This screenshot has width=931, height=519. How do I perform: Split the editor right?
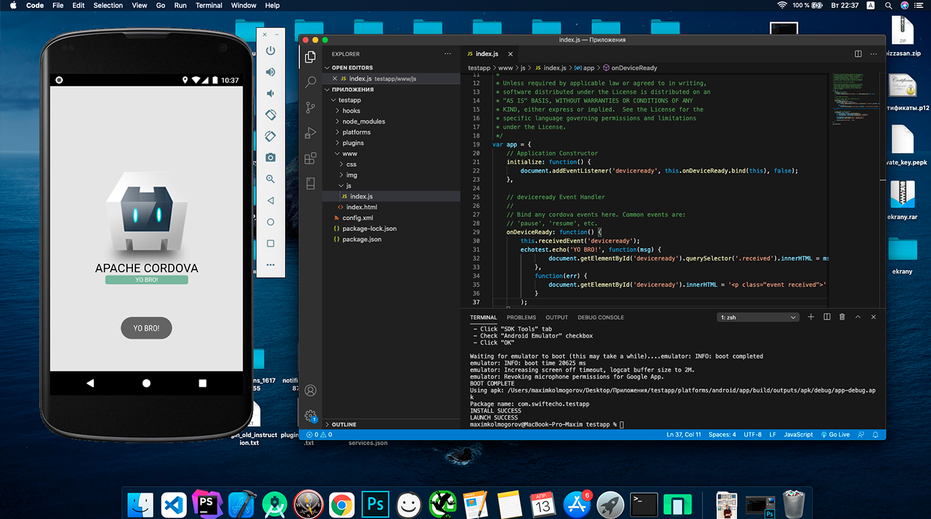point(858,54)
